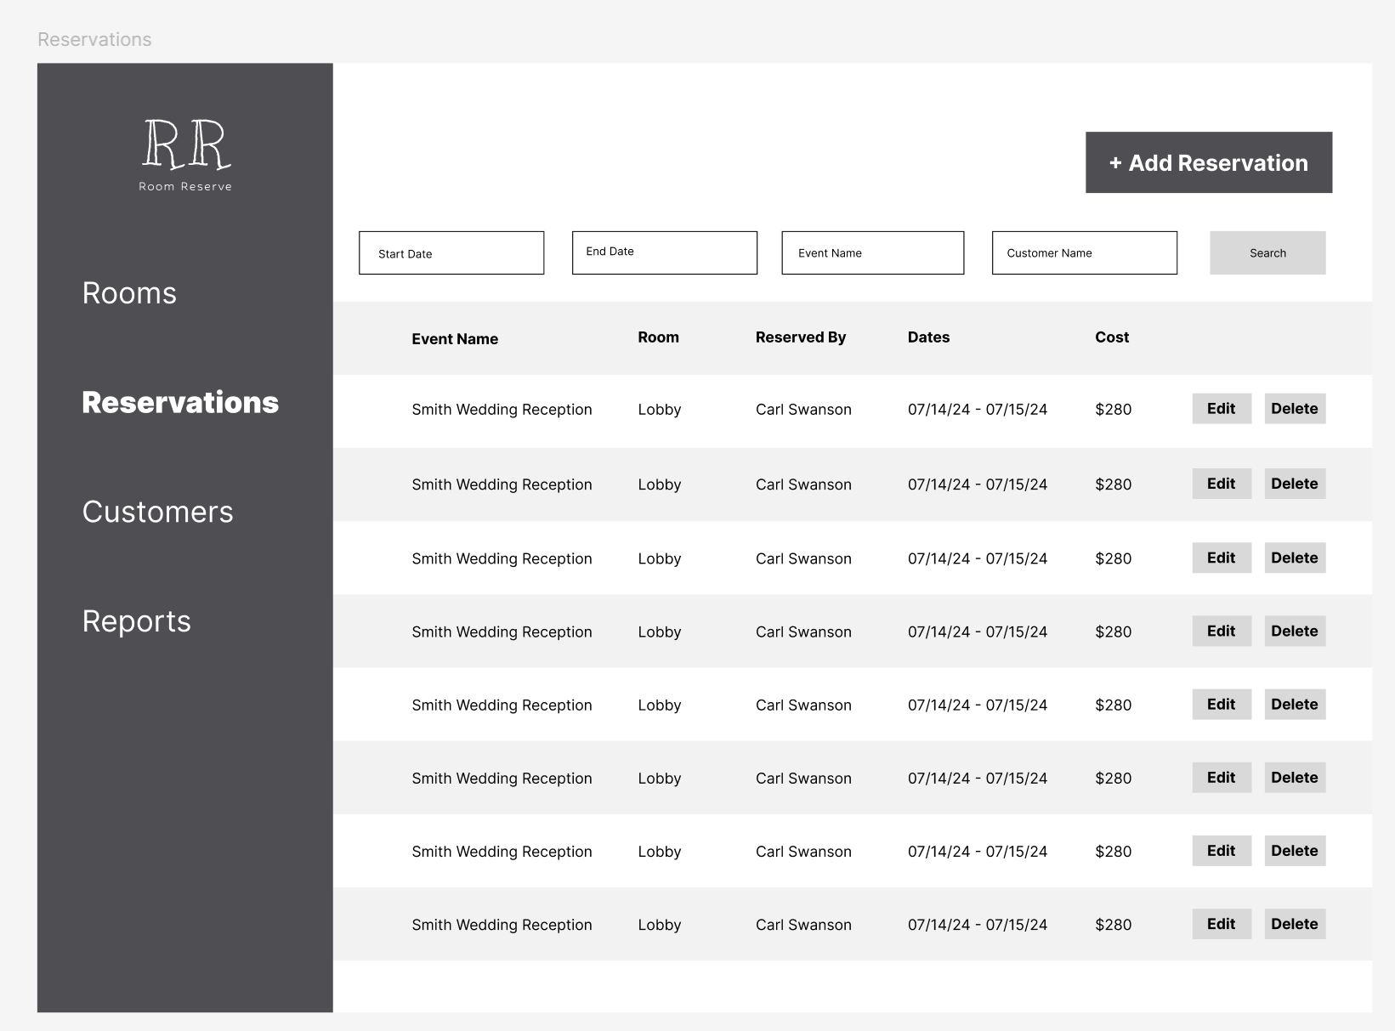Open the Rooms section in the sidebar
The height and width of the screenshot is (1031, 1395).
(129, 293)
